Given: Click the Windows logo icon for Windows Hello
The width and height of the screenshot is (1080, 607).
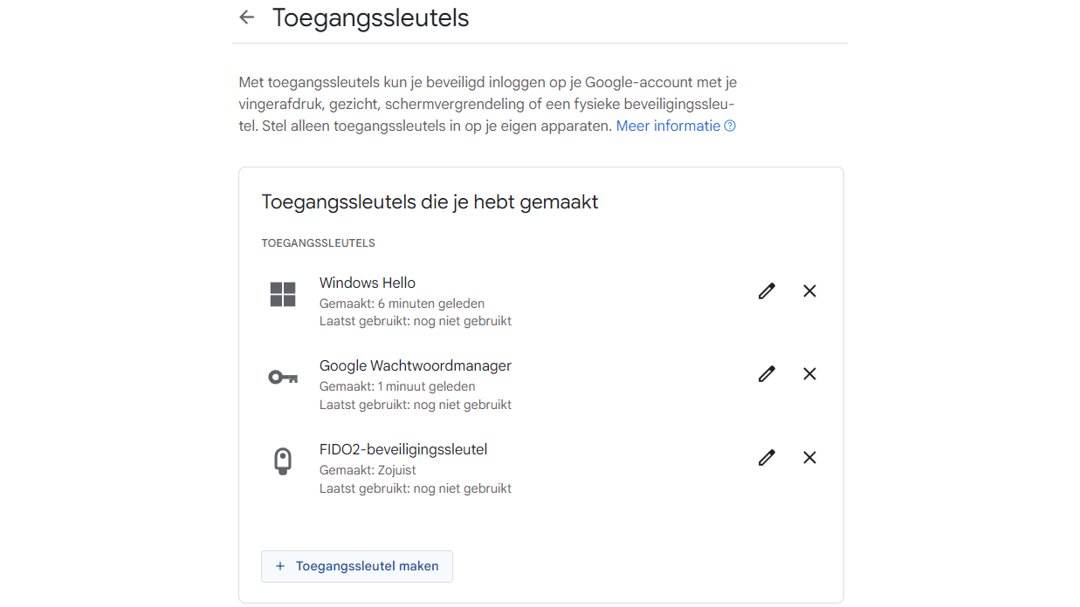Looking at the screenshot, I should 283,295.
